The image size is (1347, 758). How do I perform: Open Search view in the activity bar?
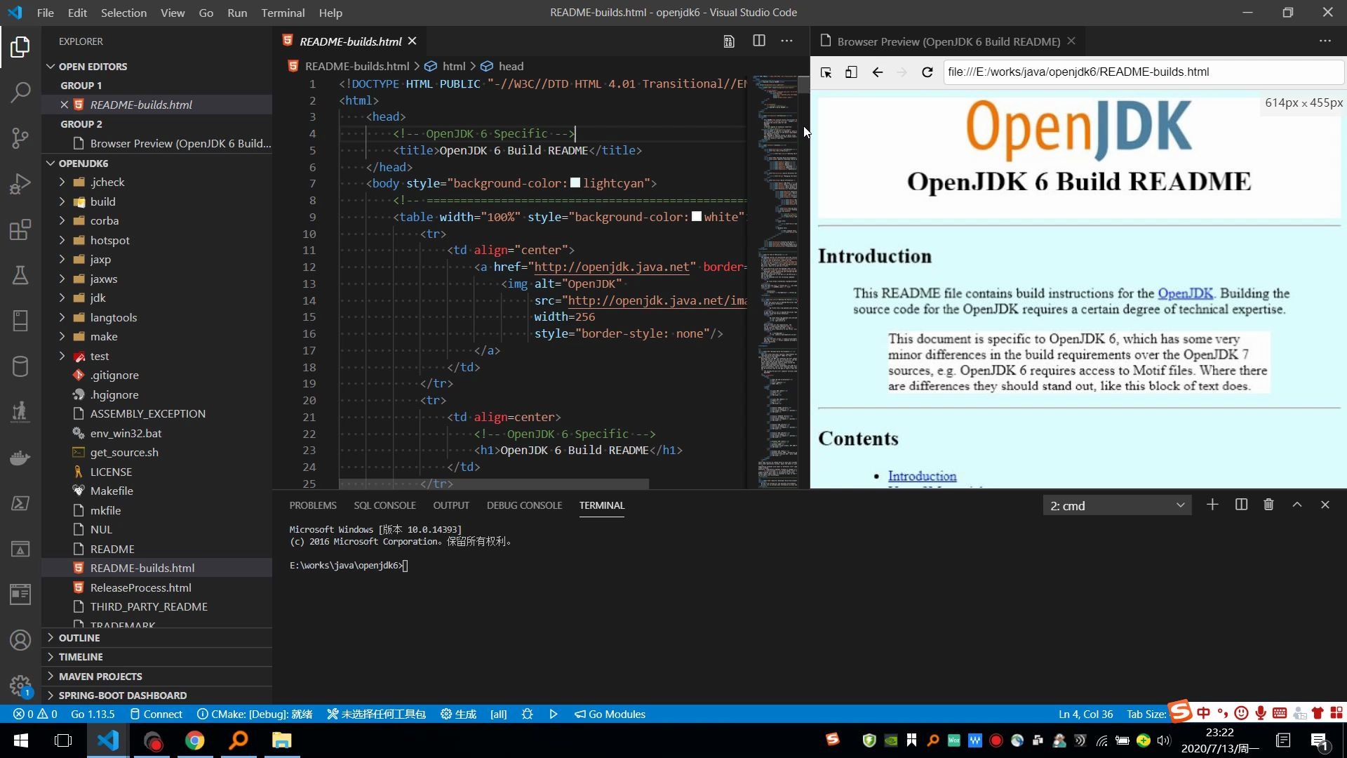click(20, 92)
